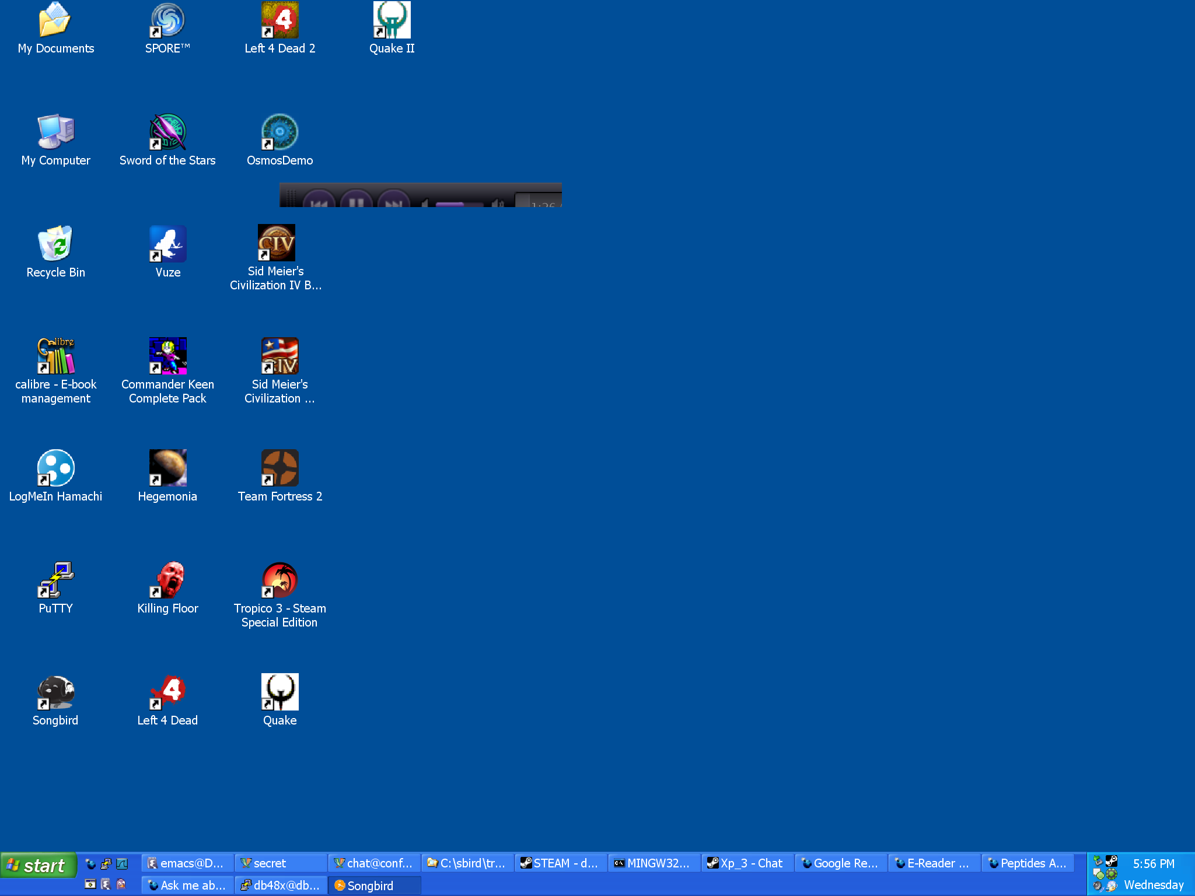Image resolution: width=1195 pixels, height=896 pixels.
Task: Launch Pidgin from the Quick Launch bar
Action: [121, 884]
